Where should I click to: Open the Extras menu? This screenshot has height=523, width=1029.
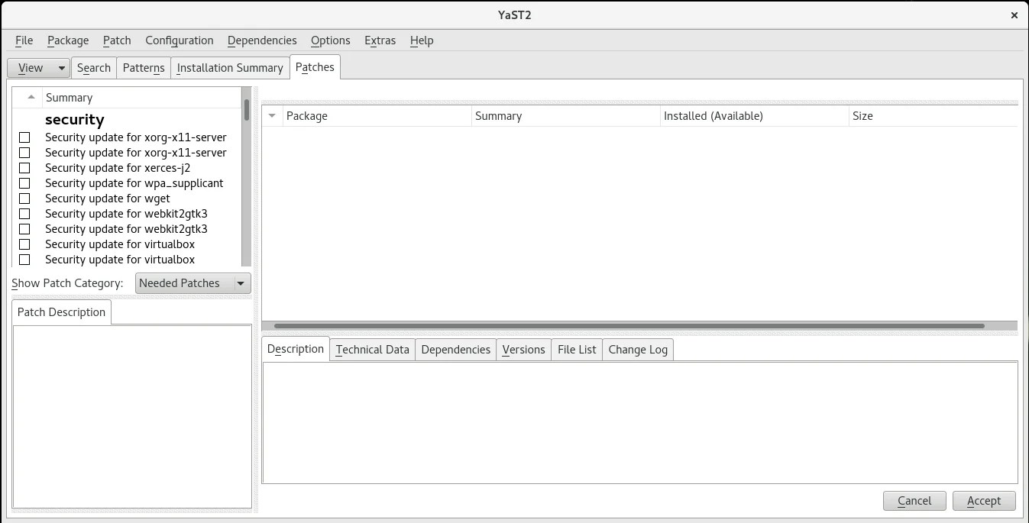(380, 40)
